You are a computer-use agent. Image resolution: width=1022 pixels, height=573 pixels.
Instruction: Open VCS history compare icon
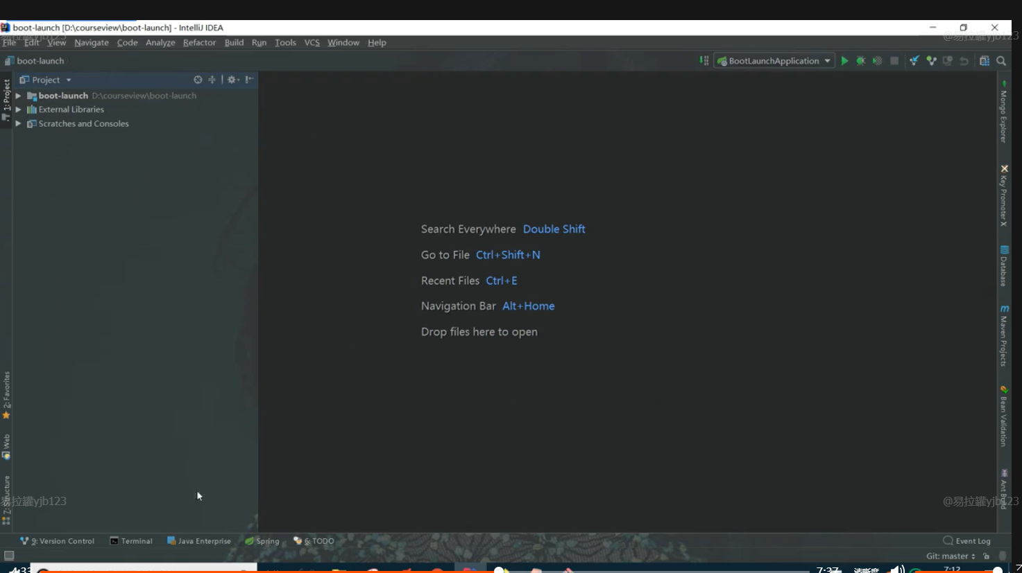pos(948,61)
